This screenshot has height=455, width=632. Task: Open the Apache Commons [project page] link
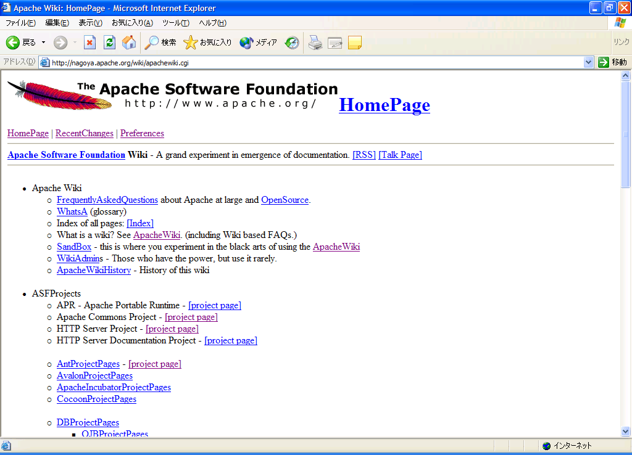[191, 317]
